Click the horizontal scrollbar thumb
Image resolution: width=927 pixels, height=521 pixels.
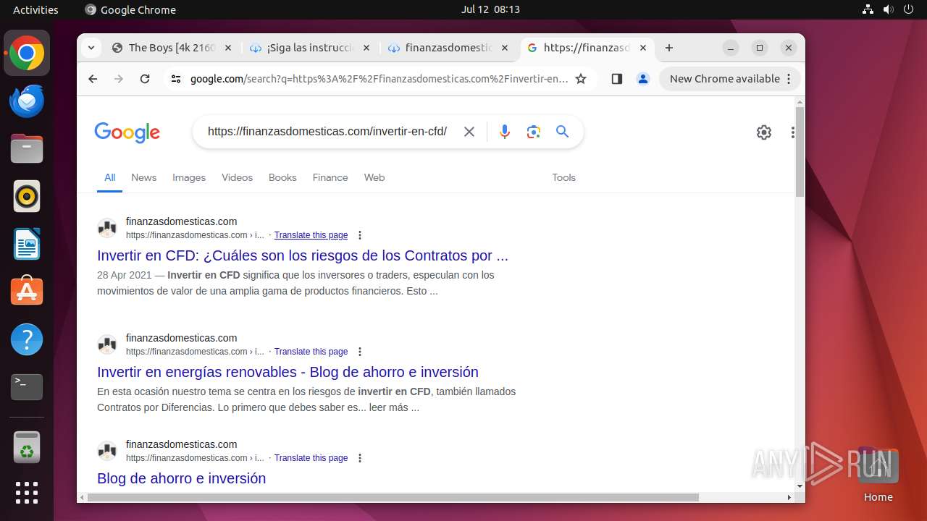coord(393,497)
